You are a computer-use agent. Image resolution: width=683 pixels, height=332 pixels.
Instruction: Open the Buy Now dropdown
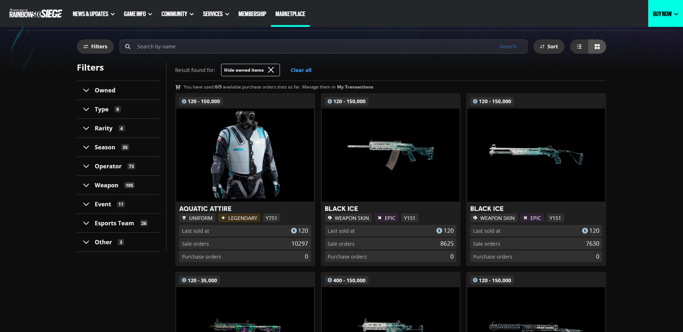pyautogui.click(x=665, y=14)
